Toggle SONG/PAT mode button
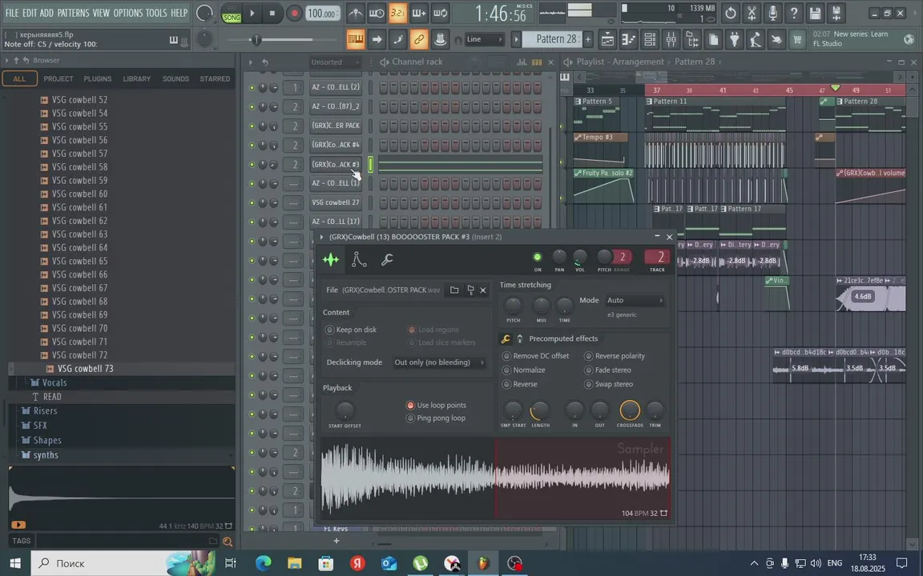Viewport: 923px width, 576px height. (x=232, y=14)
